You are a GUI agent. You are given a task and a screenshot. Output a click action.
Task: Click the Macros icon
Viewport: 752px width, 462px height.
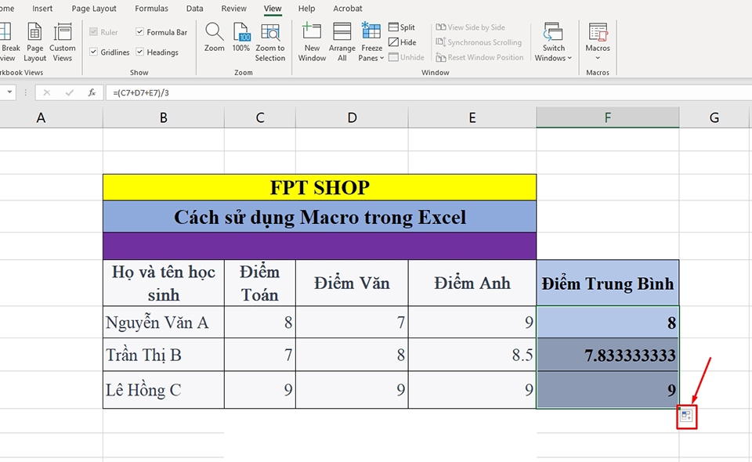coord(598,33)
